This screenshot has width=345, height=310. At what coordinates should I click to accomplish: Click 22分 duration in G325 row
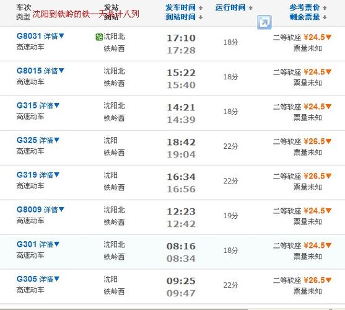tap(230, 146)
